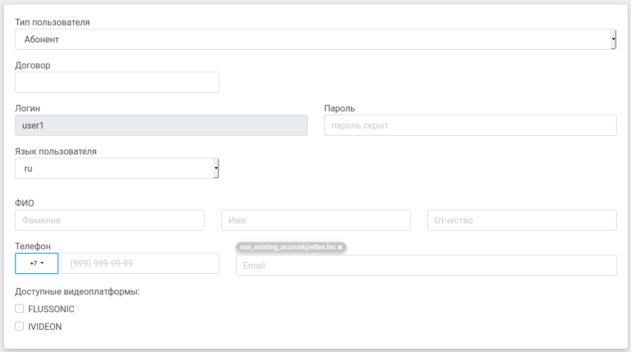Click the FLUSSONIC label text

click(51, 310)
